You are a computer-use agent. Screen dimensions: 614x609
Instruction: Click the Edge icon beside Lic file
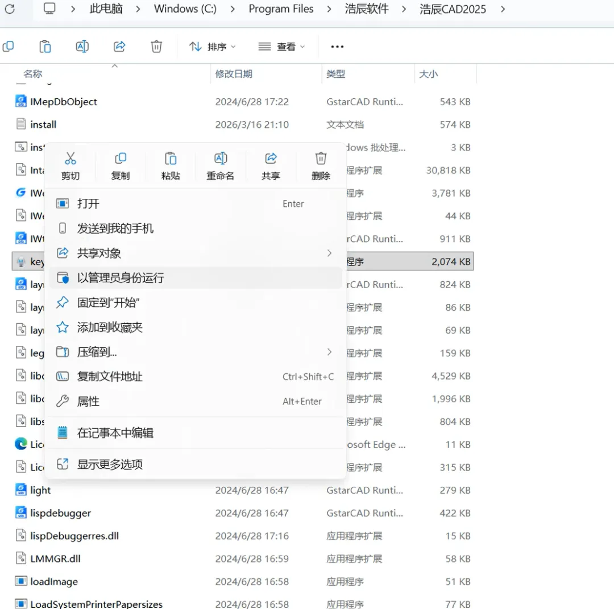pyautogui.click(x=21, y=444)
